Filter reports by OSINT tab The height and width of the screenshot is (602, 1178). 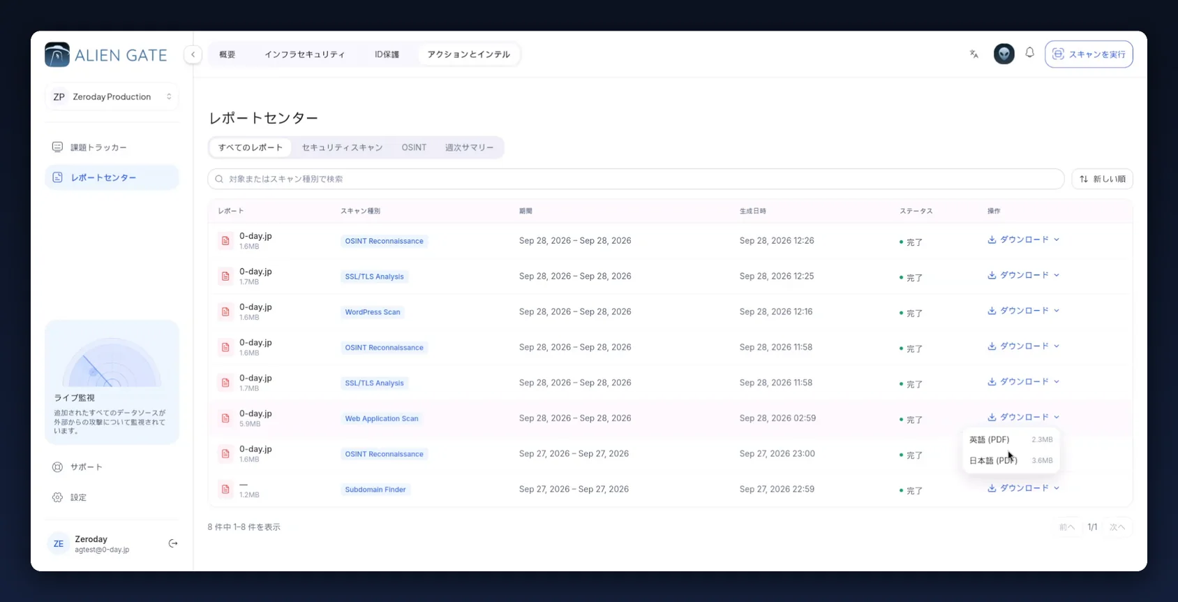point(414,147)
